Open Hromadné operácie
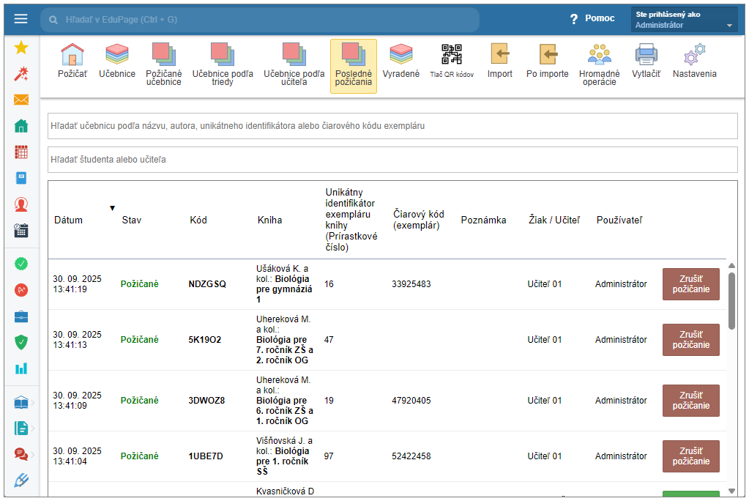The image size is (749, 501). (x=599, y=56)
